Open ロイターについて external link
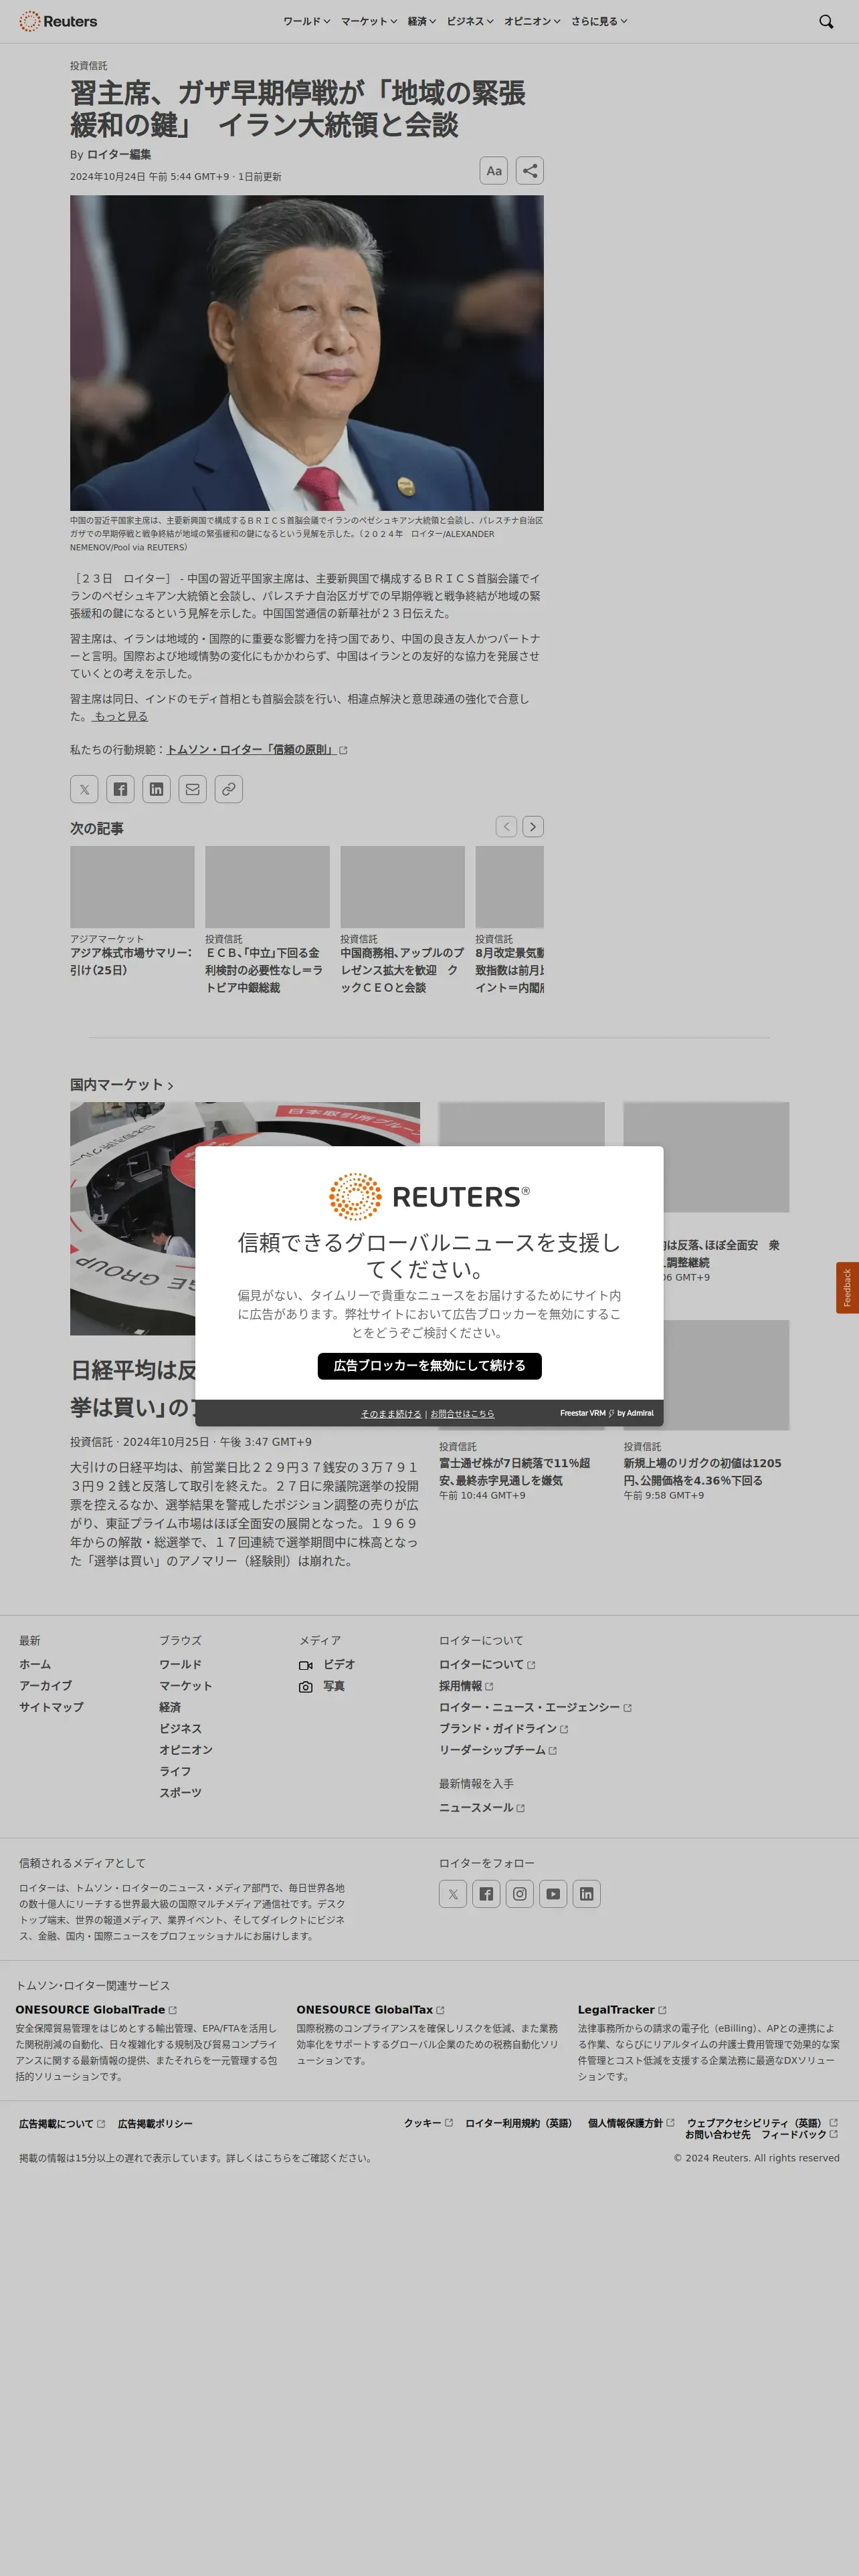The image size is (859, 2576). [x=487, y=1664]
